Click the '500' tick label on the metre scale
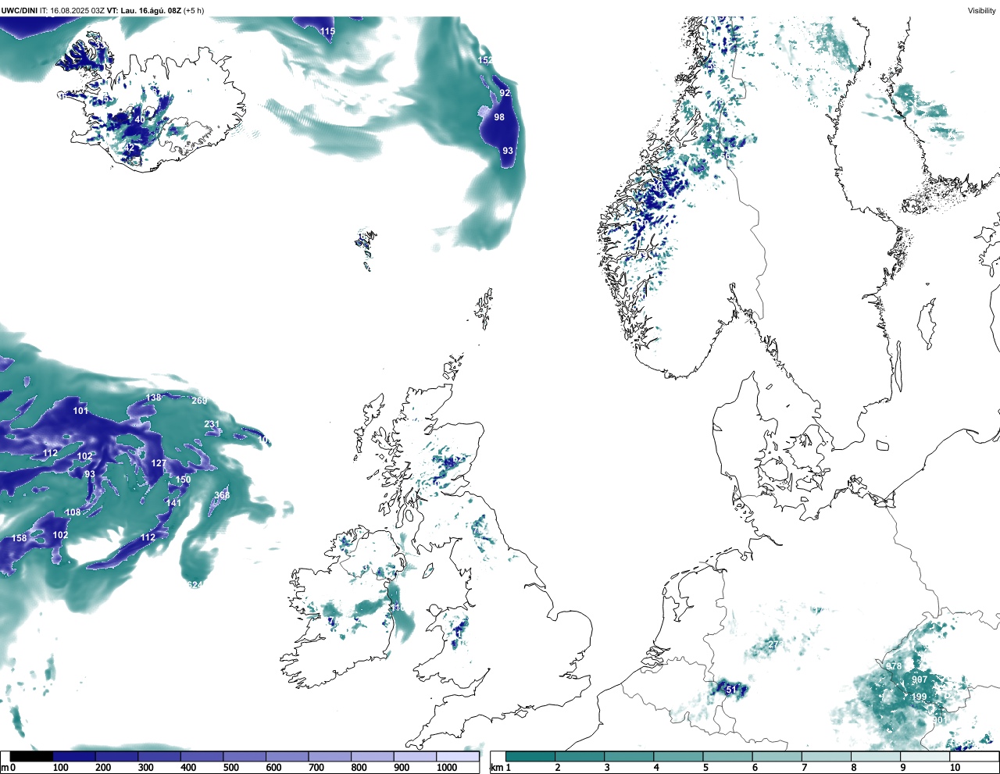The image size is (1000, 774). click(231, 768)
